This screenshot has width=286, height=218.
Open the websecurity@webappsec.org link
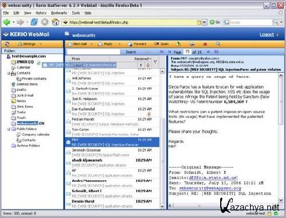pos(210,188)
